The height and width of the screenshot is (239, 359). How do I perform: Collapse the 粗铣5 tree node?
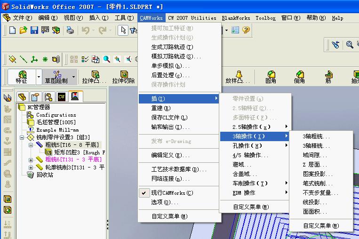tap(31, 145)
